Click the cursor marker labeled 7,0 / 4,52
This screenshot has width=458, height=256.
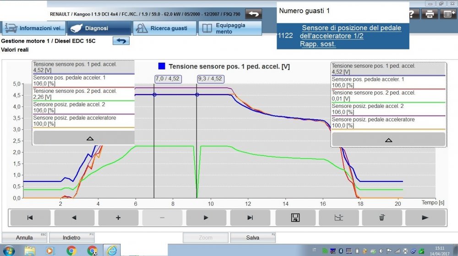(168, 79)
